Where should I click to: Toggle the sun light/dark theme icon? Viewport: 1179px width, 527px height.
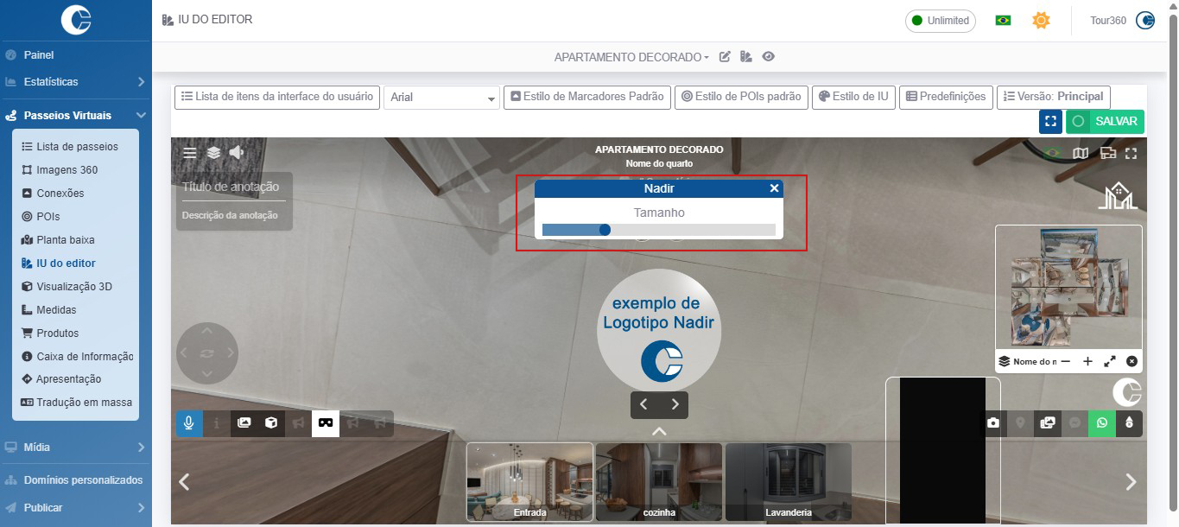(x=1041, y=20)
